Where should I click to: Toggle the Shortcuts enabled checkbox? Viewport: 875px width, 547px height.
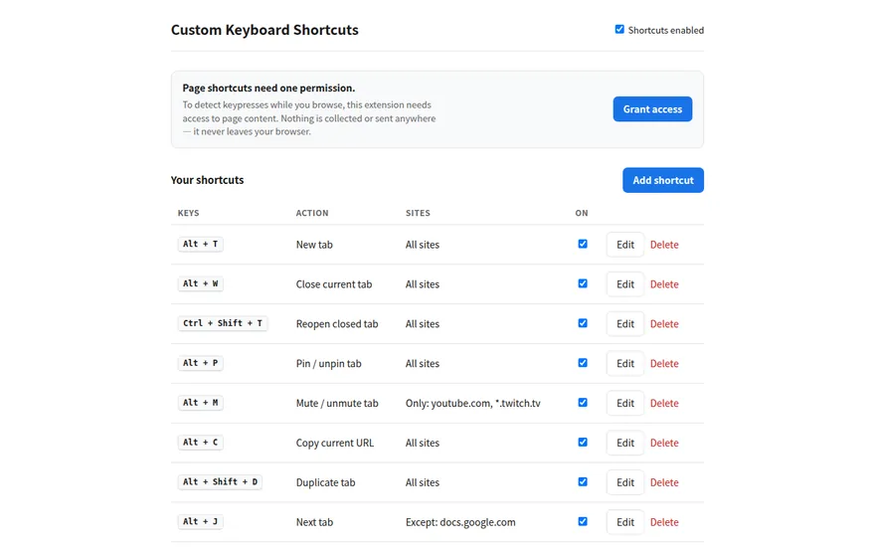pos(619,30)
